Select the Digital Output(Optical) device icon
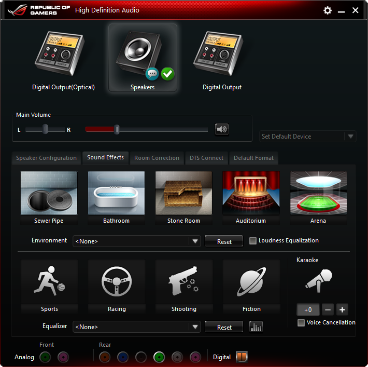The width and height of the screenshot is (368, 367). pos(60,53)
